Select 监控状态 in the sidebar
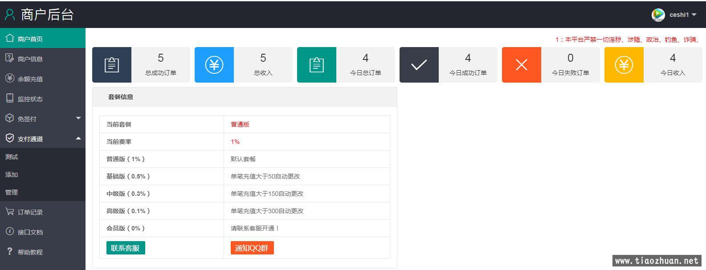 pos(30,99)
